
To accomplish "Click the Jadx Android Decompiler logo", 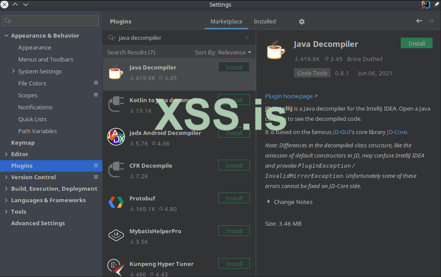I will point(116,137).
